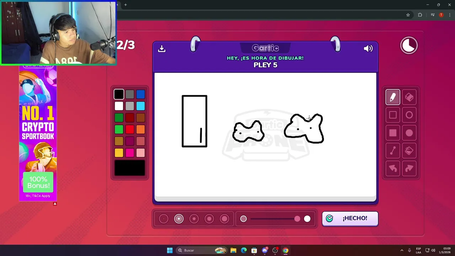The width and height of the screenshot is (455, 256).
Task: Open the ESP LAA language switcher
Action: point(418,250)
